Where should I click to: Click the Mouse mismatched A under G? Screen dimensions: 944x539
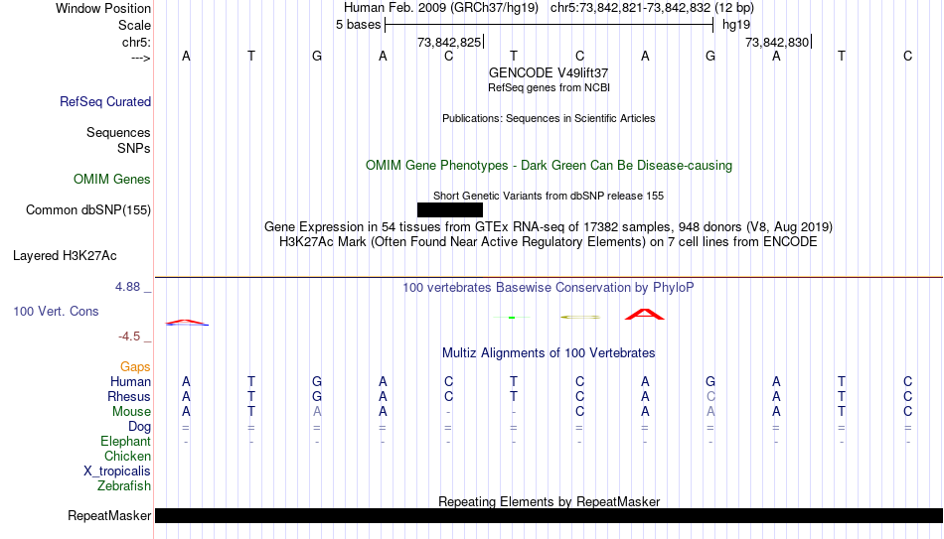(317, 412)
